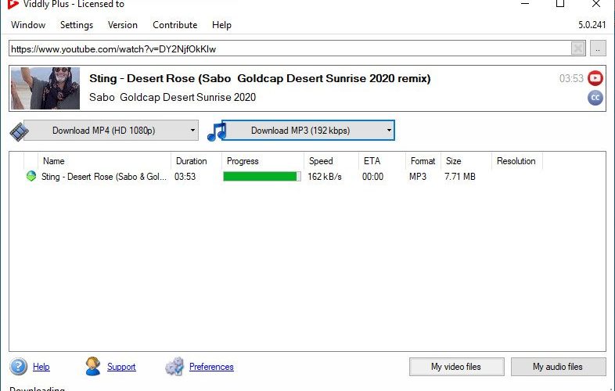Screen dimensions: 615x391
Task: Expand the Download MP3 bitrate dropdown arrow
Action: 389,130
